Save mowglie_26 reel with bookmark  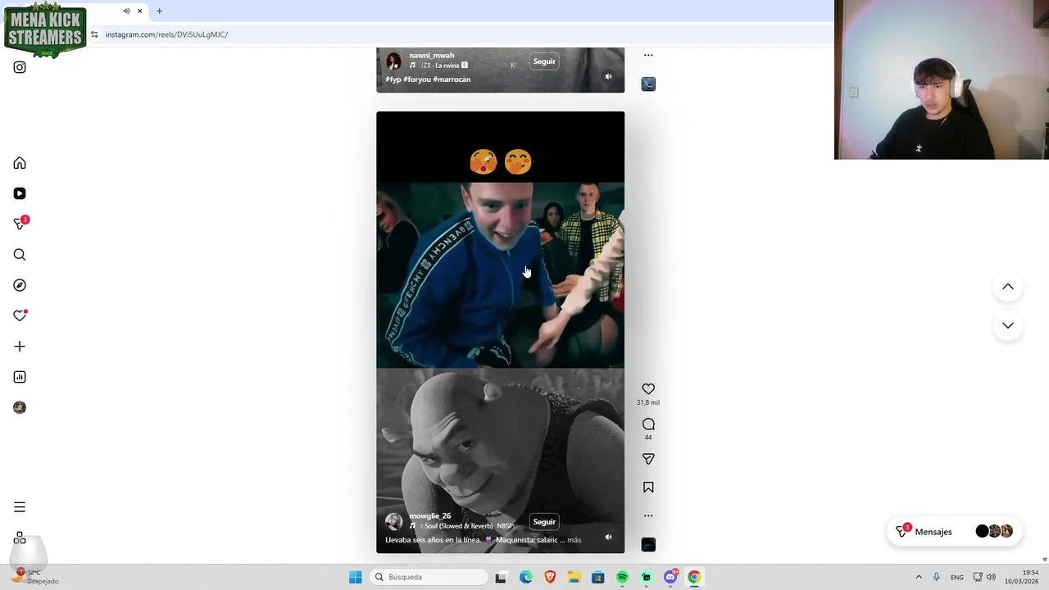(x=648, y=488)
